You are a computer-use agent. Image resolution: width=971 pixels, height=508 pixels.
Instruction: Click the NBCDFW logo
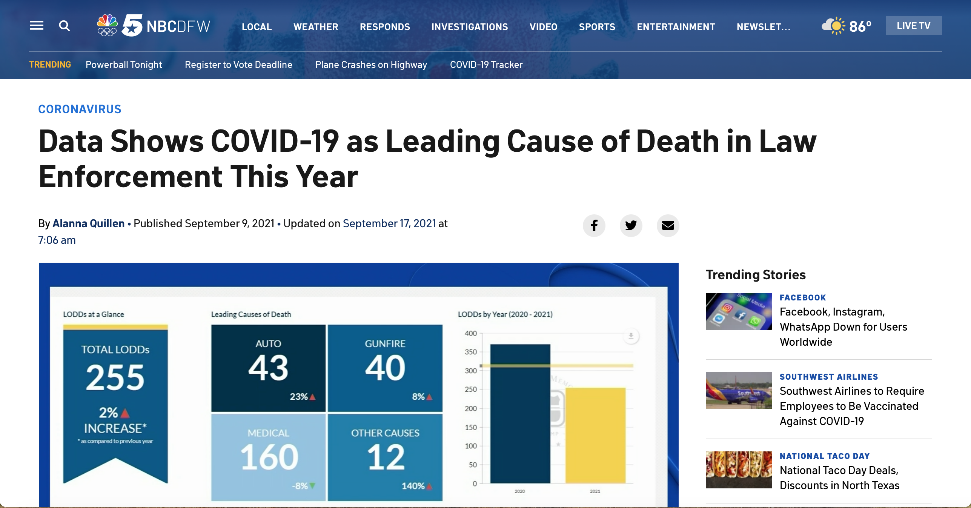154,26
